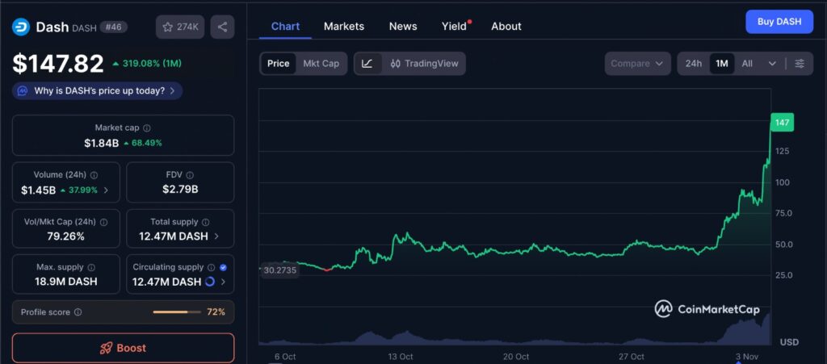Click the $2.79B FDV value

click(180, 189)
